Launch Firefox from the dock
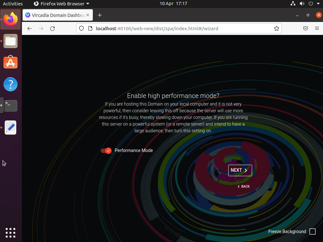Image resolution: width=323 pixels, height=242 pixels. point(10,19)
